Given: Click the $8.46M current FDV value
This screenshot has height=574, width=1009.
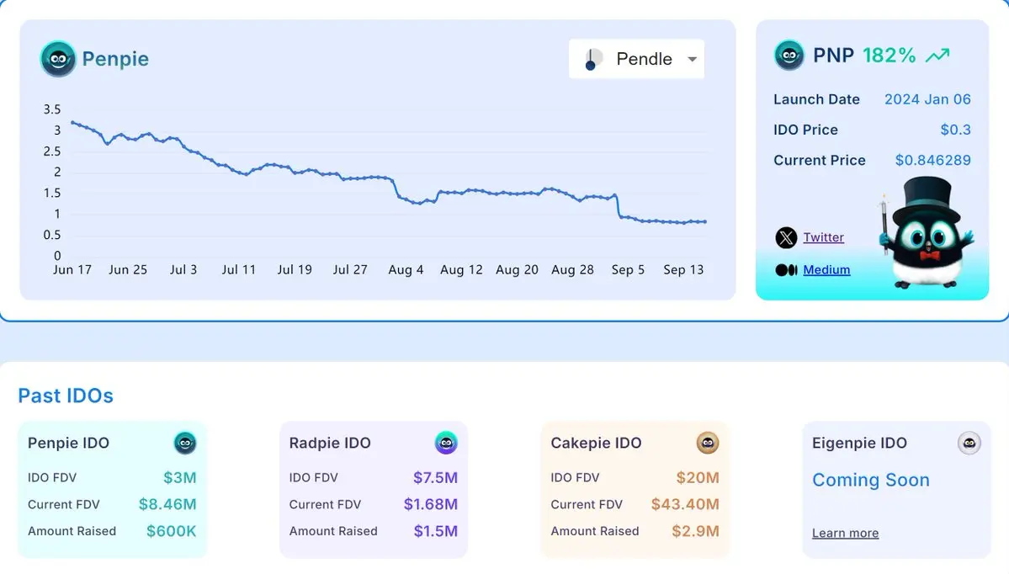Looking at the screenshot, I should pyautogui.click(x=167, y=504).
